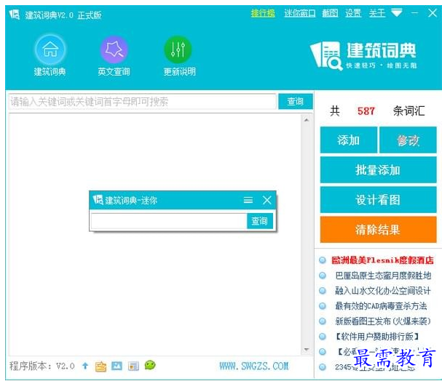Click the 批量添加 button
Image resolution: width=442 pixels, height=381 pixels.
379,169
